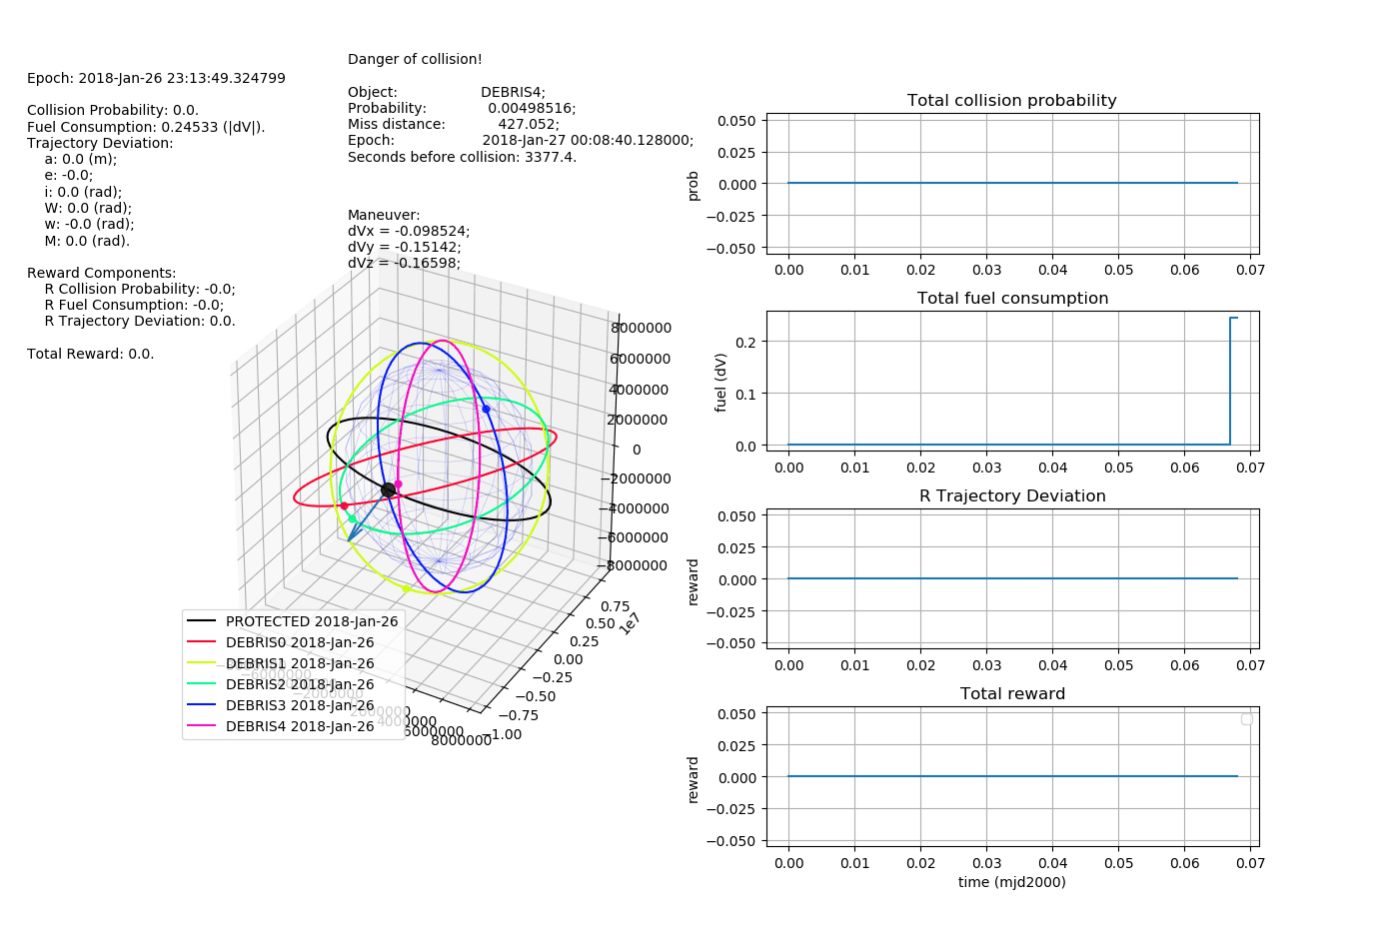Click the Maneuver heading text
Image resolution: width=1399 pixels, height=951 pixels.
(x=384, y=215)
